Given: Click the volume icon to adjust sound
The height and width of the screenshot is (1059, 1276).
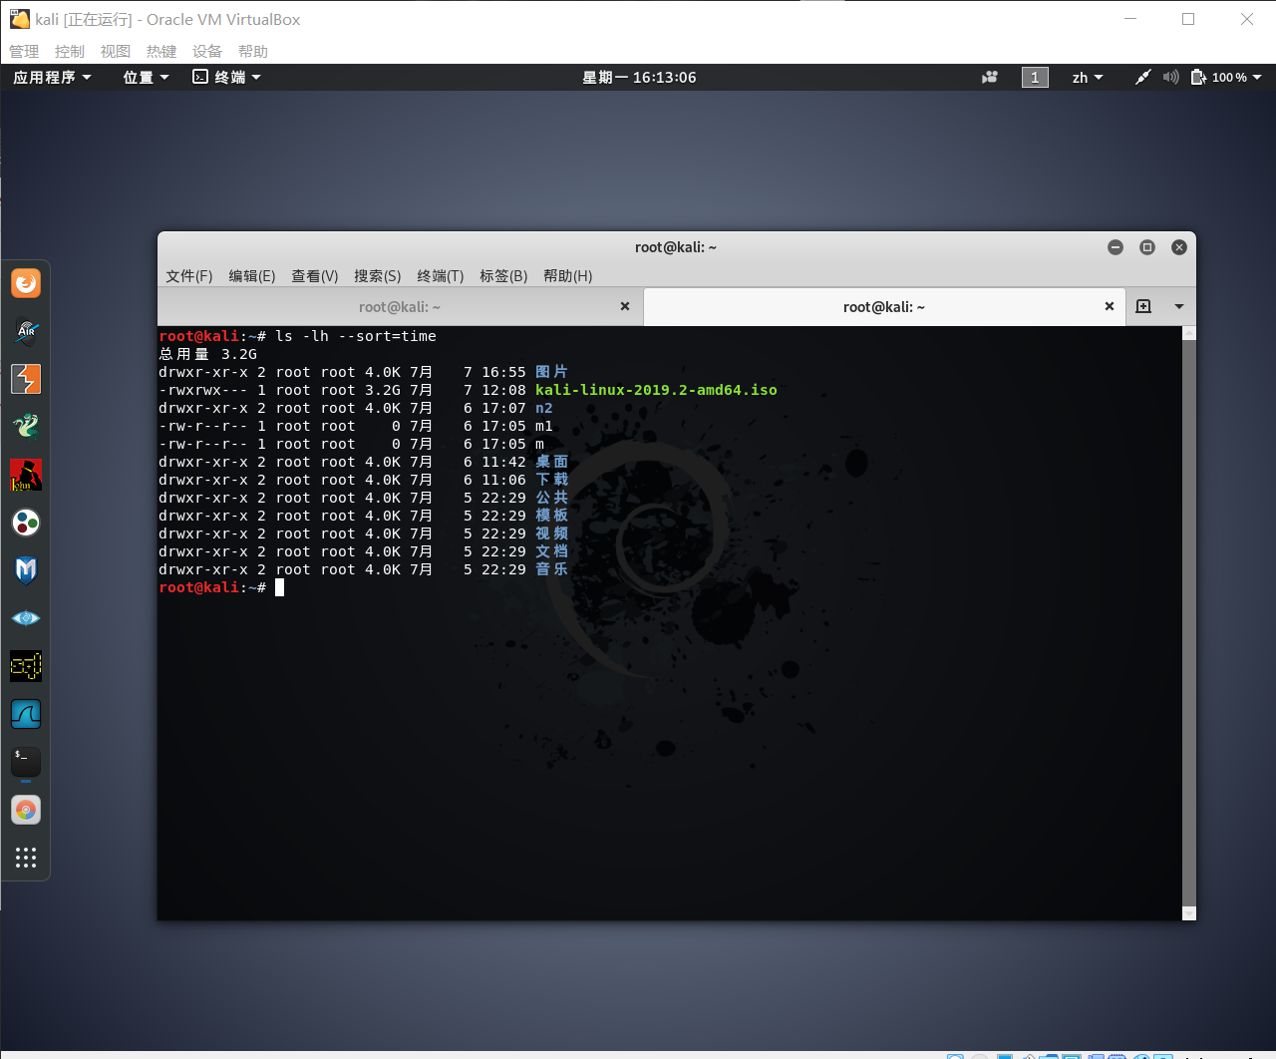Looking at the screenshot, I should coord(1170,77).
